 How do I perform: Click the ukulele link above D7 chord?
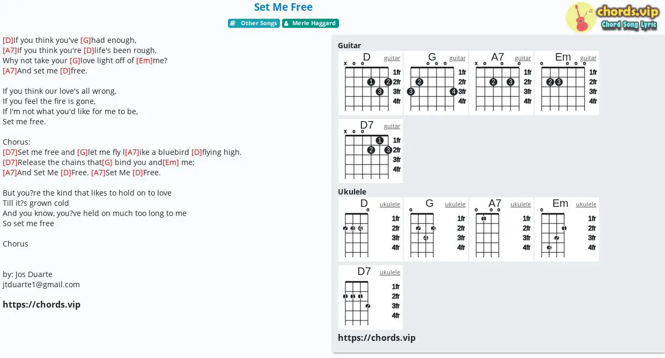tap(390, 272)
